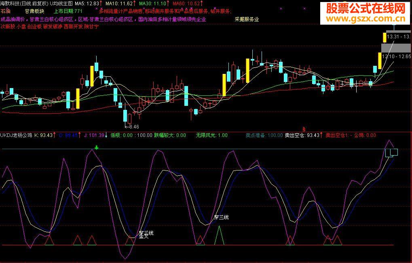
Task: Click the cyan box marker on KDJ panel
Action: click(x=391, y=153)
